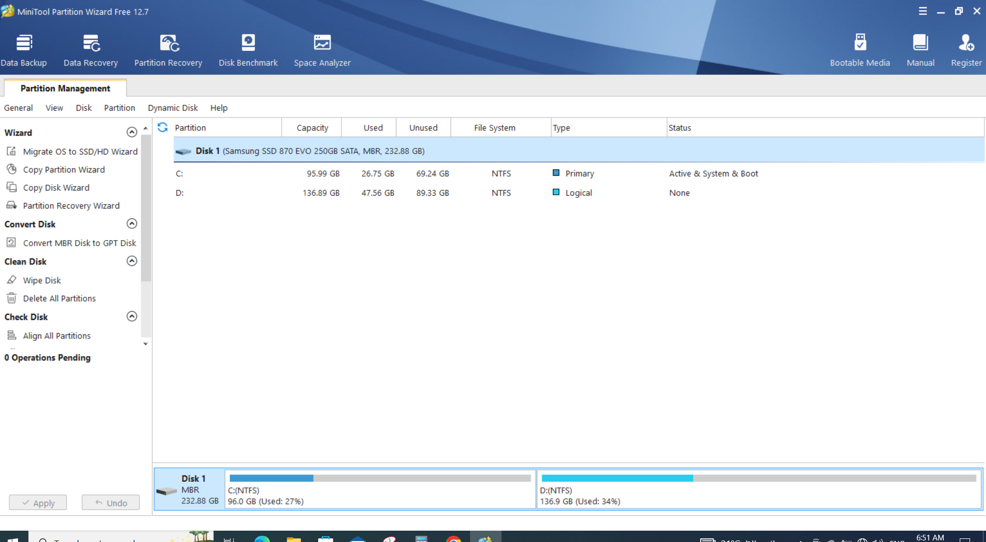Click D: used value 47.56 GB

tap(377, 193)
